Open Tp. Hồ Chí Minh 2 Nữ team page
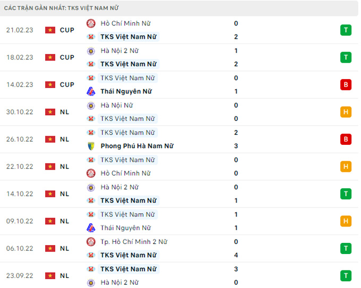361x288 pixels. (x=133, y=242)
